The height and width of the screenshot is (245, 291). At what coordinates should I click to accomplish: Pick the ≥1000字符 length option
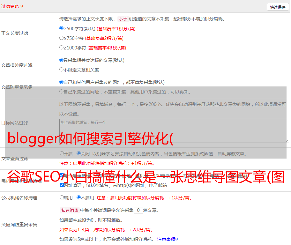pyautogui.click(x=61, y=48)
